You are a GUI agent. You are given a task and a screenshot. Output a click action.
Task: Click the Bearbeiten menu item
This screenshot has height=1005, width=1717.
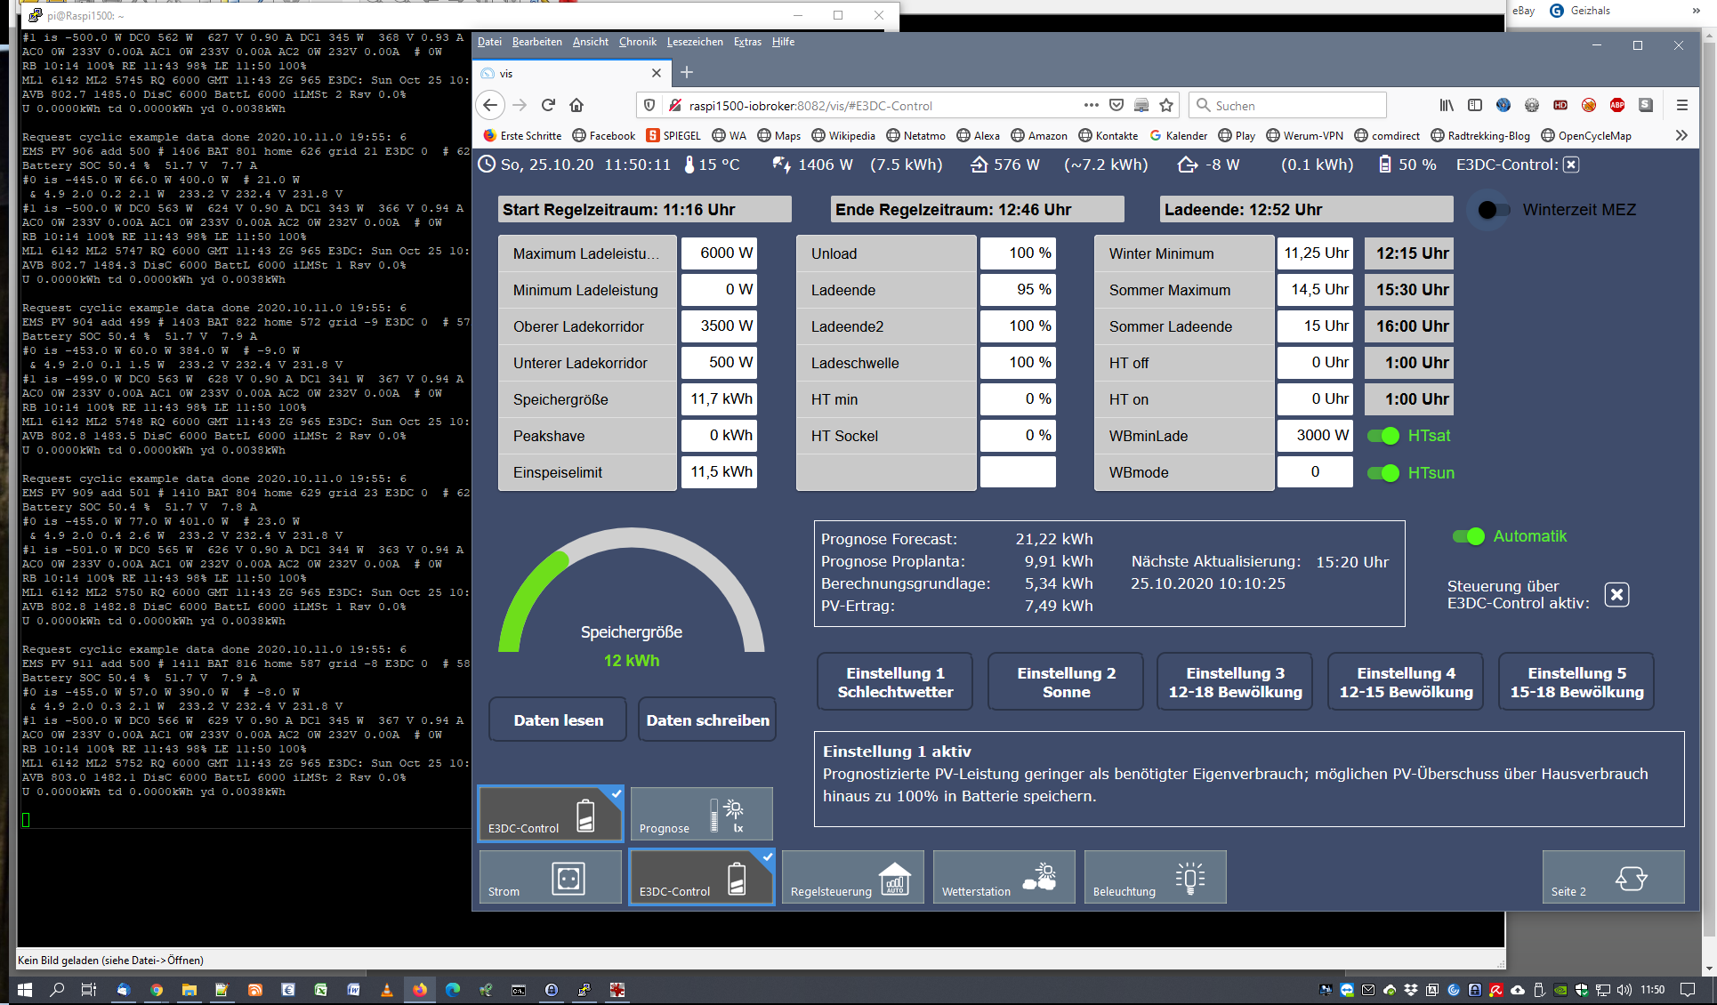(x=537, y=42)
